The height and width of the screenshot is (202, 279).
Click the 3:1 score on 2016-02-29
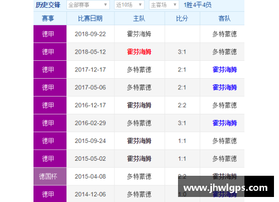(182, 123)
